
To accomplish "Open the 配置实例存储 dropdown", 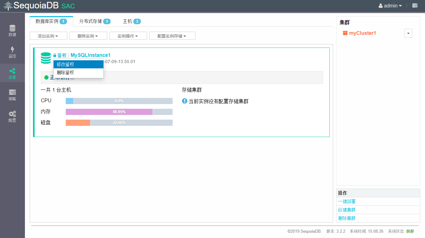I will pyautogui.click(x=172, y=36).
